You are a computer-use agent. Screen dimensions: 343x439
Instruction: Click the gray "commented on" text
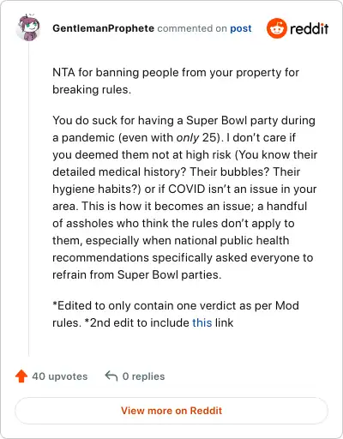(192, 28)
